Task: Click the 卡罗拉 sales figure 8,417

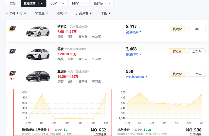Action: tap(131, 27)
